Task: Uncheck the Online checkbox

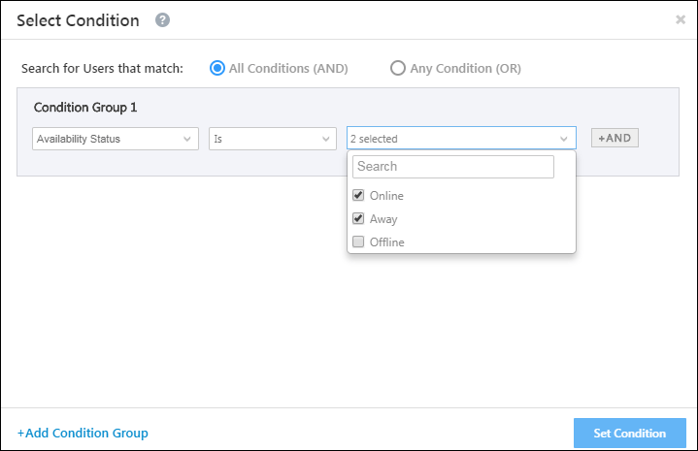Action: pos(358,196)
